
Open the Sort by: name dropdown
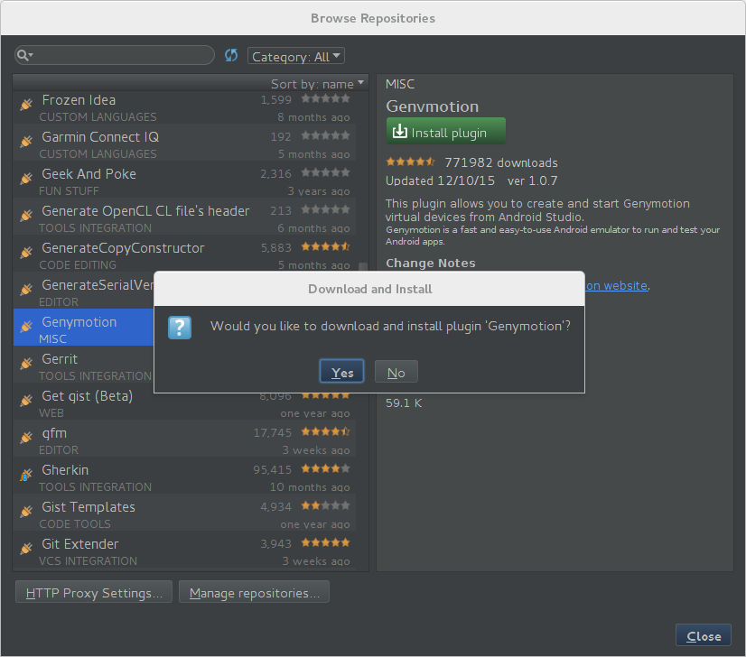317,84
